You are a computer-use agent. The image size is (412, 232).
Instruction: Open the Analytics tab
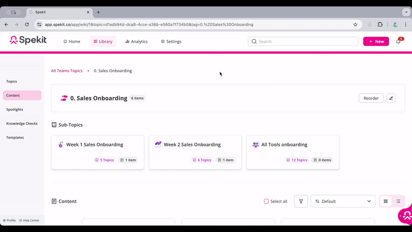(x=136, y=41)
